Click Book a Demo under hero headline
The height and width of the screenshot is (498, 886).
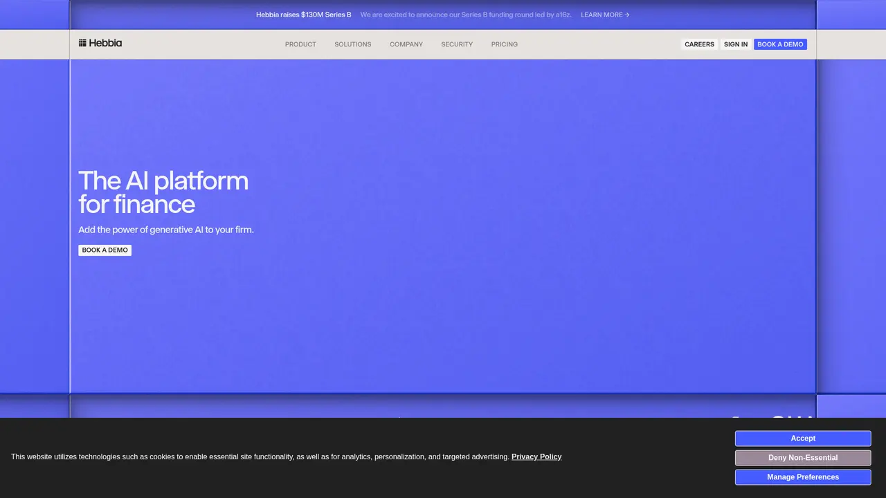(105, 250)
